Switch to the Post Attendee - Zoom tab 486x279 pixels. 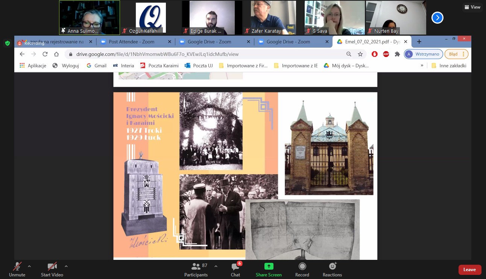(131, 42)
